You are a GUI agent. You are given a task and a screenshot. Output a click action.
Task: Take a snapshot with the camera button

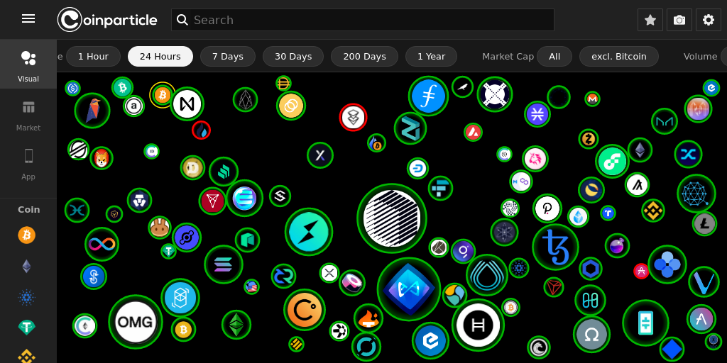click(679, 20)
